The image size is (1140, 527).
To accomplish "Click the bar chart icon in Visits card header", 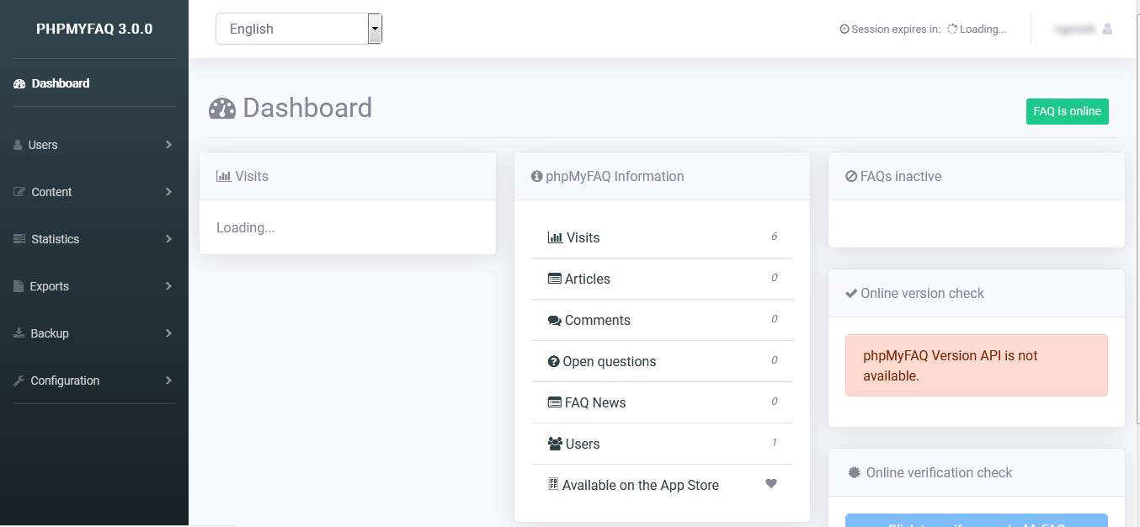I will 223,176.
